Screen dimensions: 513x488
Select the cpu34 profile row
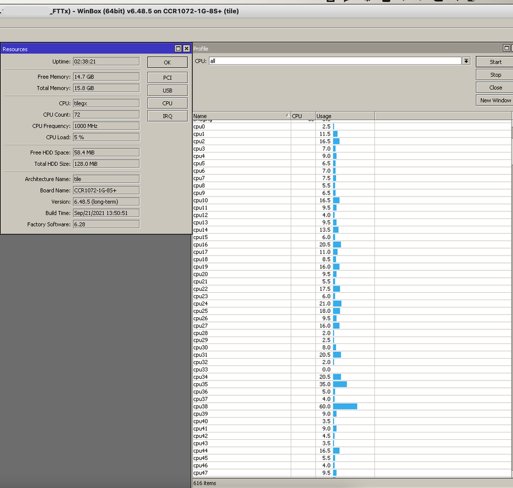coord(352,377)
